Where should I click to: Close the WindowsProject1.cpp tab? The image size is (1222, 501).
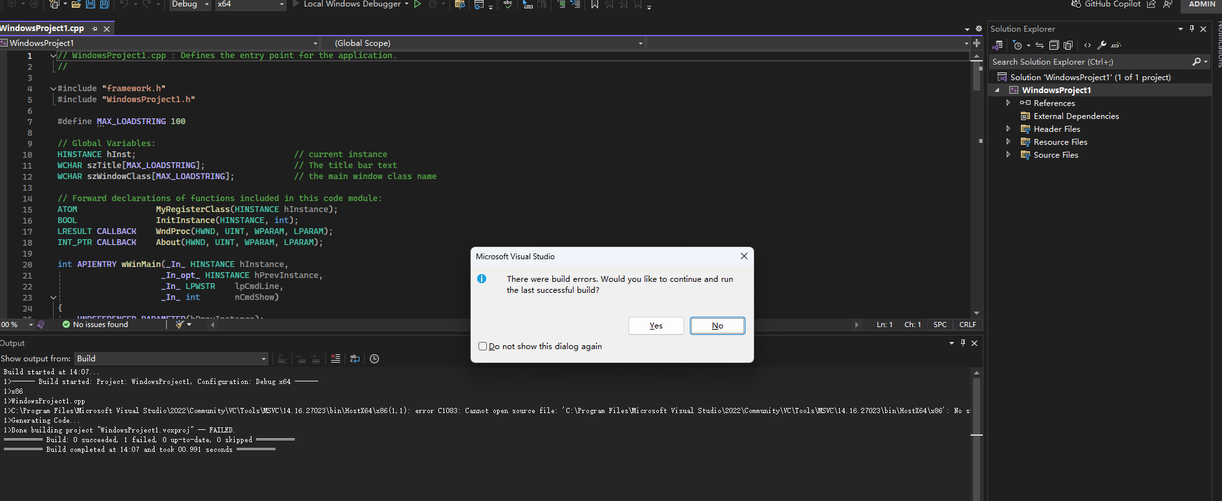pos(107,28)
